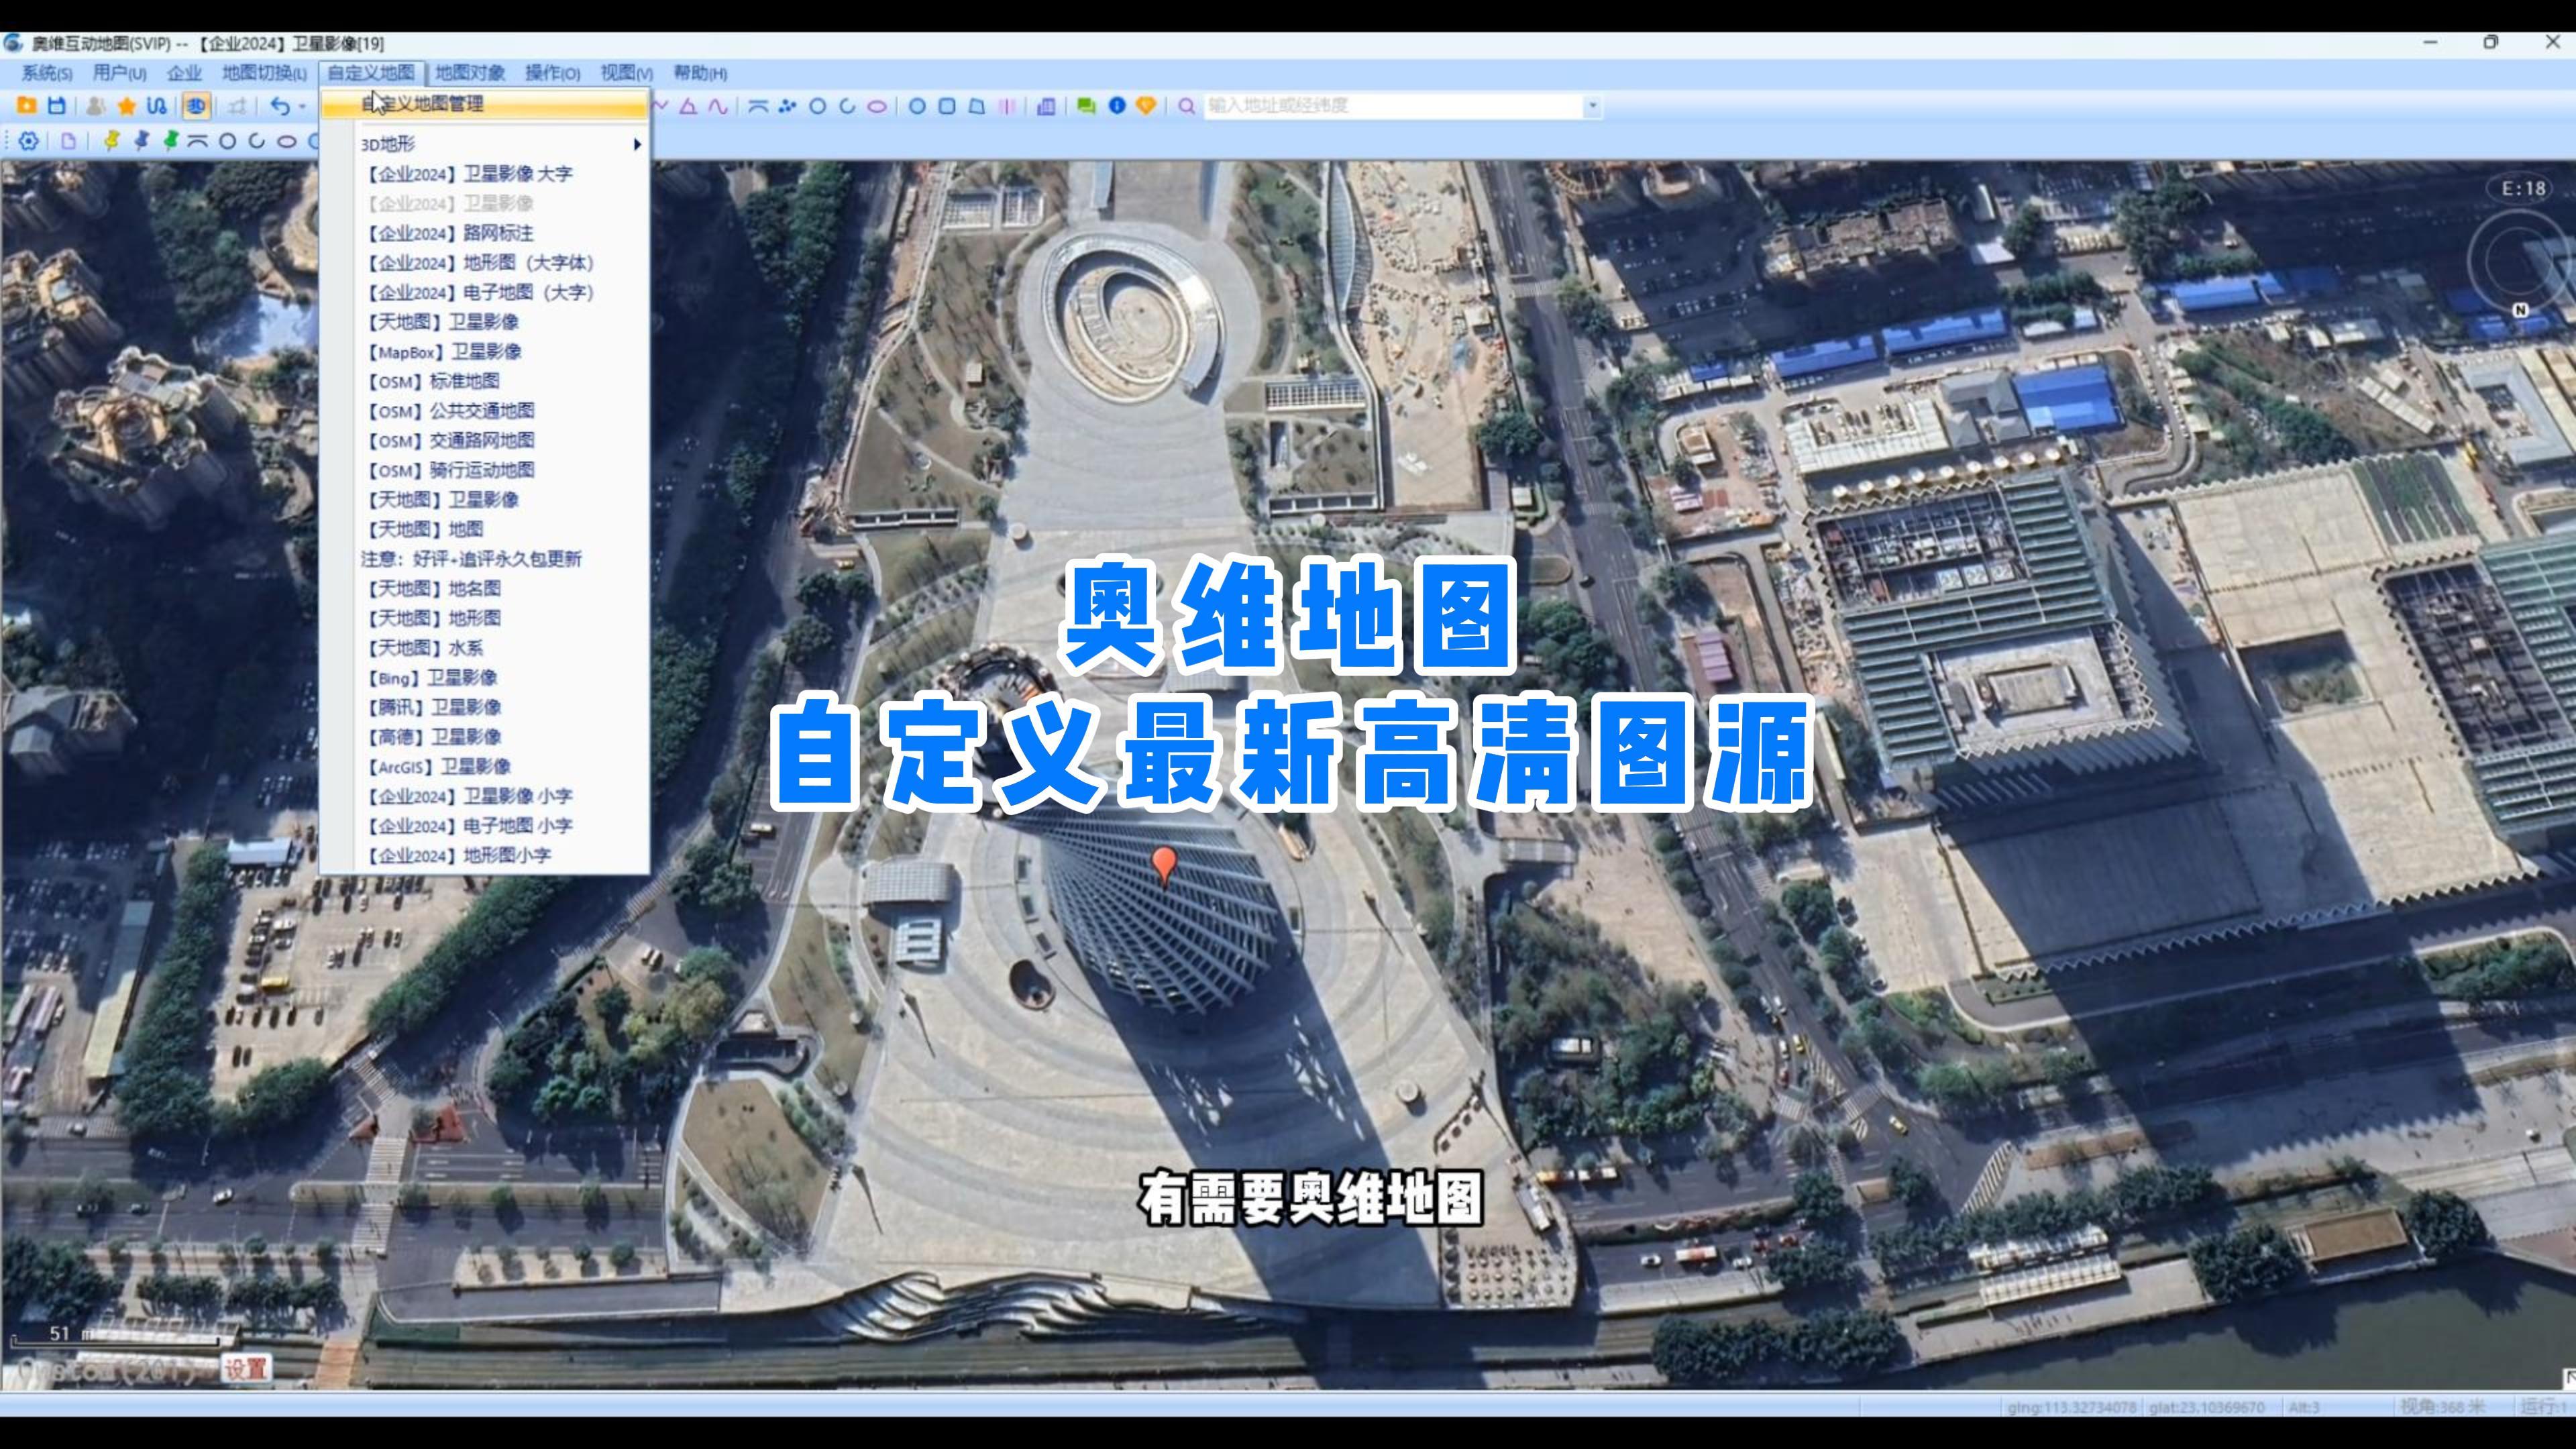Image resolution: width=2576 pixels, height=1449 pixels.
Task: Select 【ArcGIS】卫星影像 map source
Action: (484, 767)
